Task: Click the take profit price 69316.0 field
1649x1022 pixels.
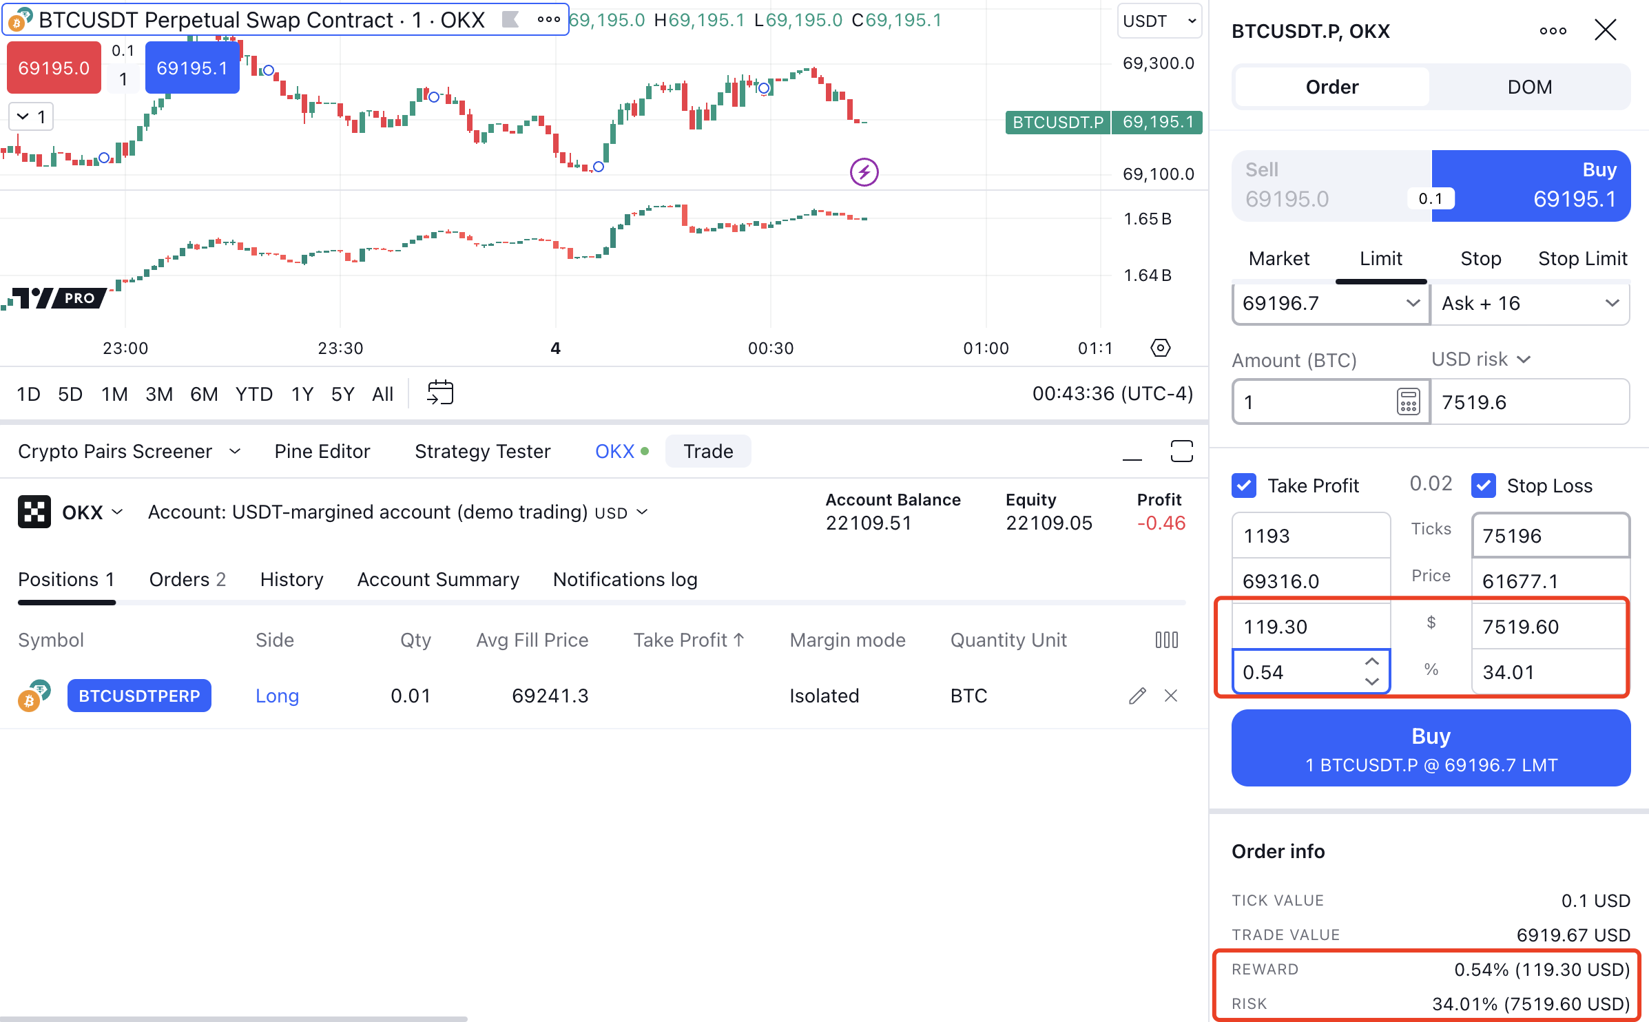Action: coord(1311,581)
